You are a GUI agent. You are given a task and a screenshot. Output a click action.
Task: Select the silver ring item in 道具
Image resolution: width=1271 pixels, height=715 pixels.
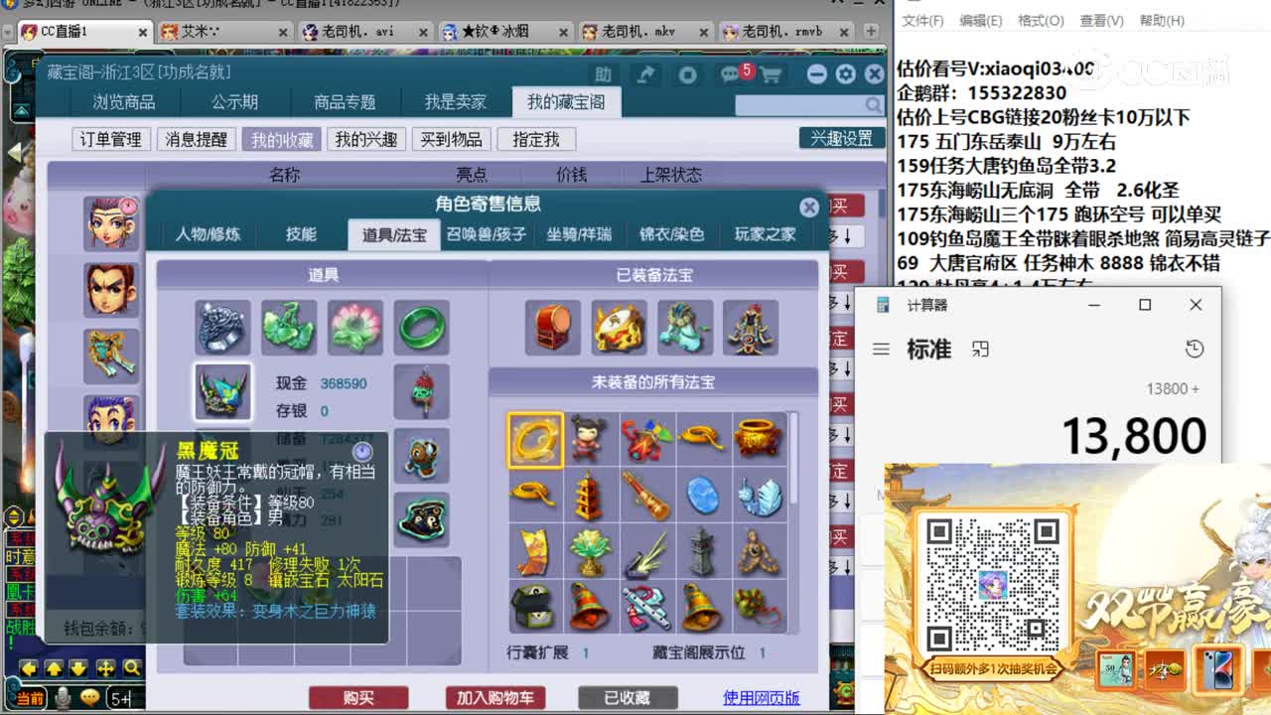point(222,327)
